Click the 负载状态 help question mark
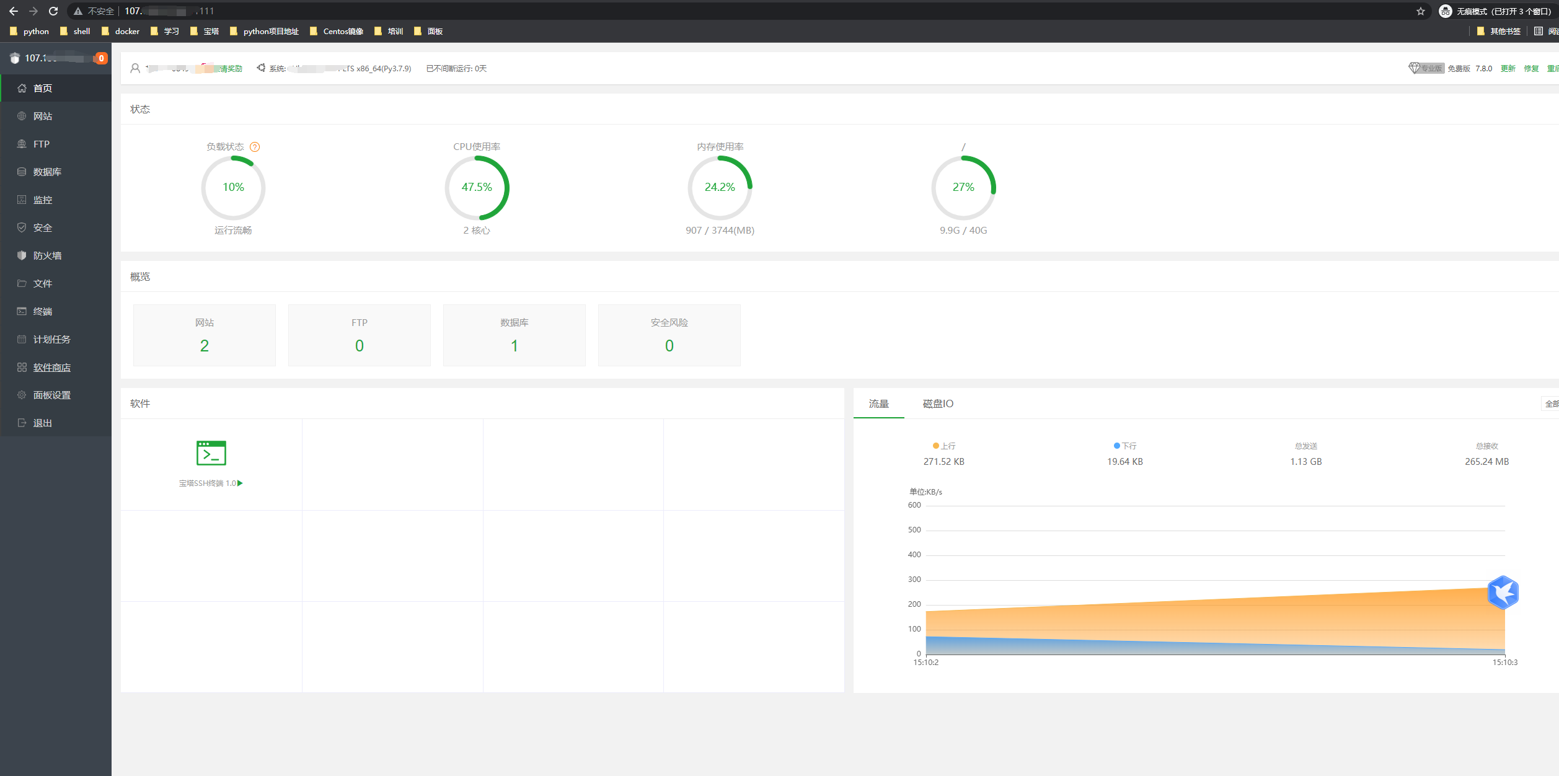Image resolution: width=1559 pixels, height=776 pixels. [x=255, y=147]
